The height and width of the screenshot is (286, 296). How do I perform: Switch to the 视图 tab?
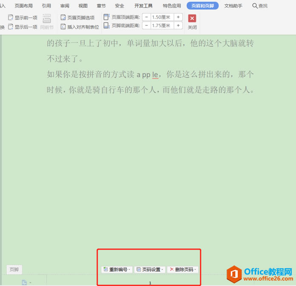pyautogui.click(x=83, y=6)
